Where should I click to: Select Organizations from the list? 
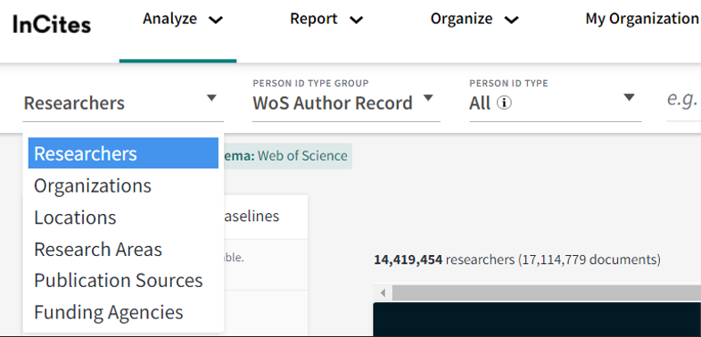tap(123, 185)
